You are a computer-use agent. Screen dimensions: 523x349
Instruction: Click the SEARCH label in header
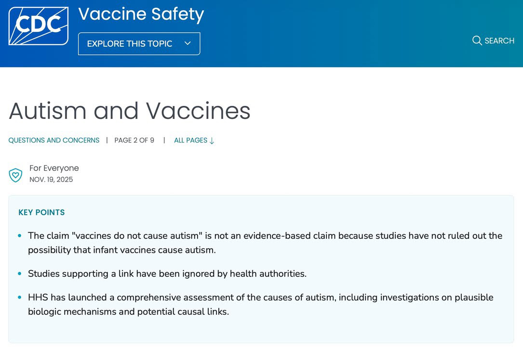(499, 41)
